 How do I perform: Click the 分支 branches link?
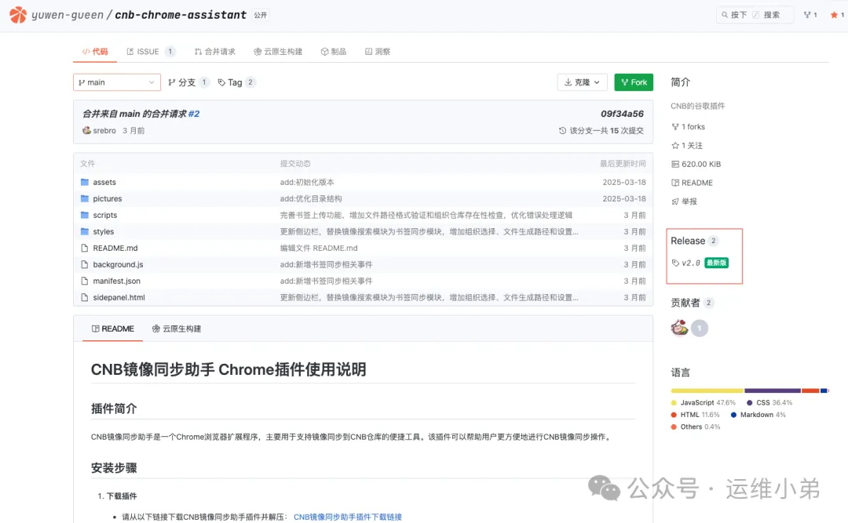pyautogui.click(x=188, y=82)
